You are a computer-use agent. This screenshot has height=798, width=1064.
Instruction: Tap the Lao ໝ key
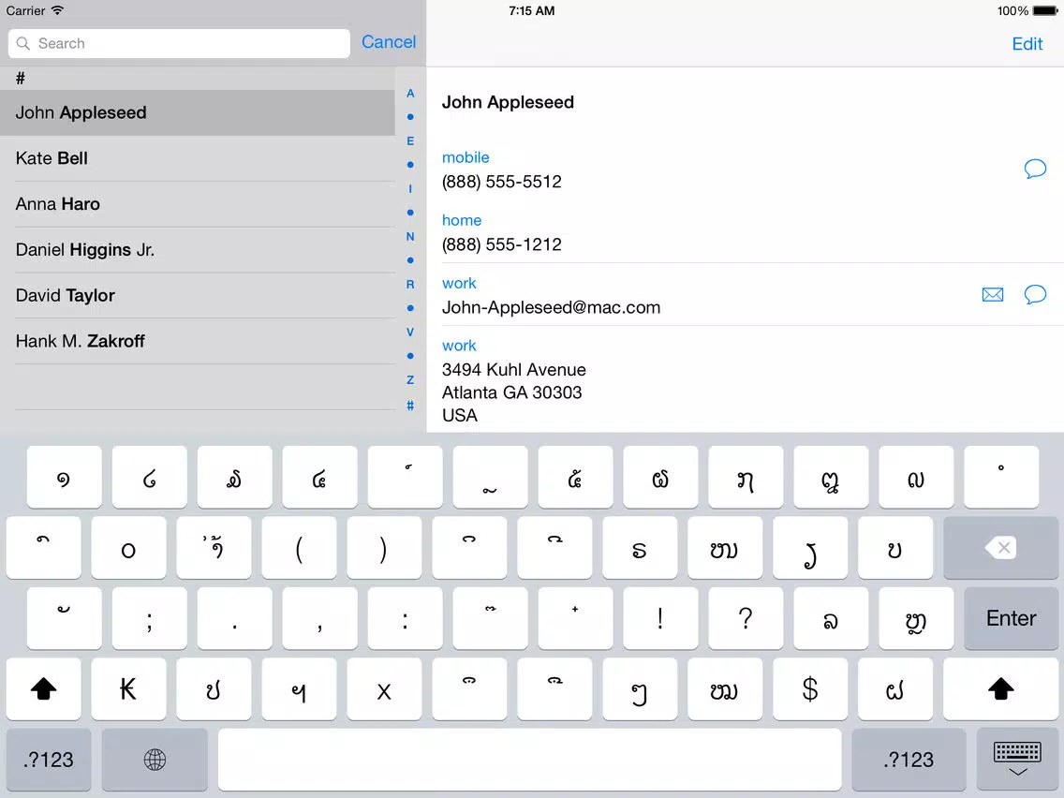tap(724, 688)
